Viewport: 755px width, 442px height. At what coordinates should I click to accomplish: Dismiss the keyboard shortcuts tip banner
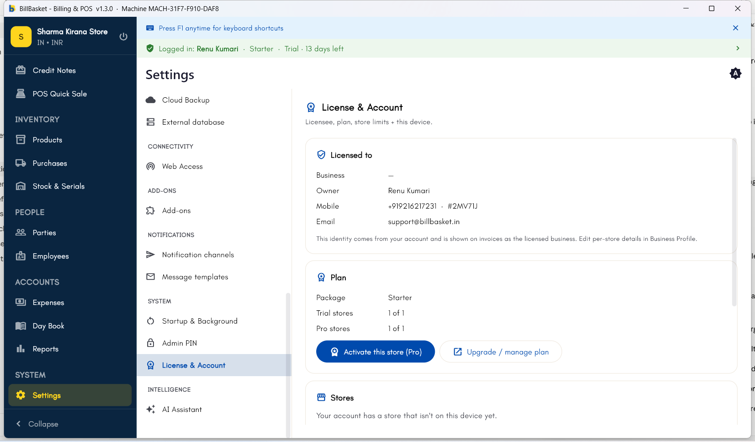click(x=736, y=28)
